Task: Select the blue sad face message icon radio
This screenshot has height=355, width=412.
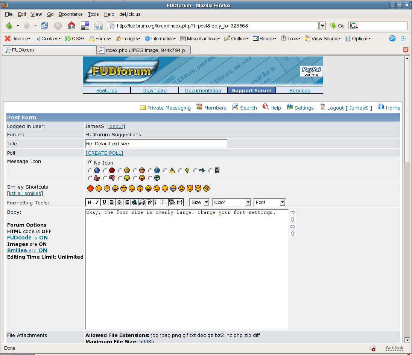Action: pos(90,171)
